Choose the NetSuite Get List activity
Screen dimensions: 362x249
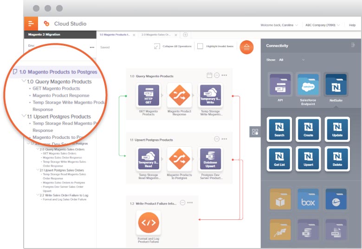(x=279, y=159)
